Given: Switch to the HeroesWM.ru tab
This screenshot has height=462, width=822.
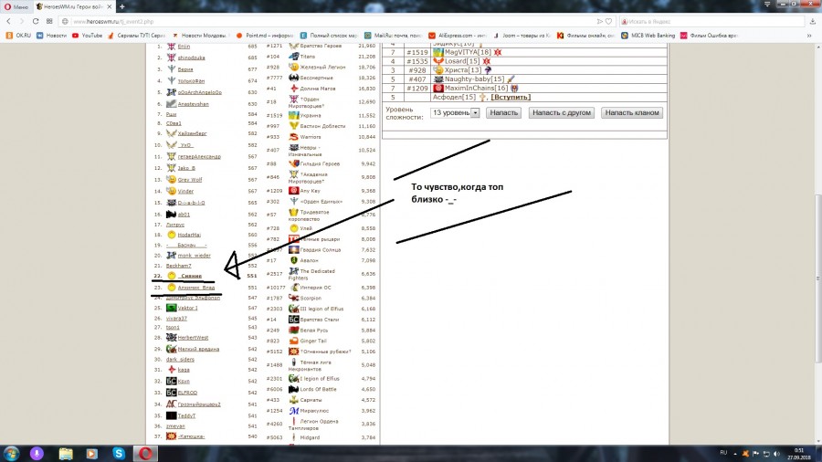Looking at the screenshot, I should 74,6.
